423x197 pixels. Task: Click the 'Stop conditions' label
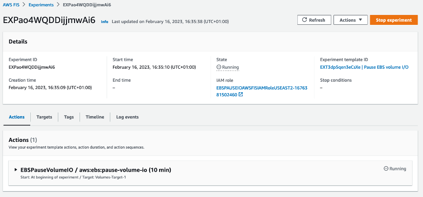[x=336, y=80]
